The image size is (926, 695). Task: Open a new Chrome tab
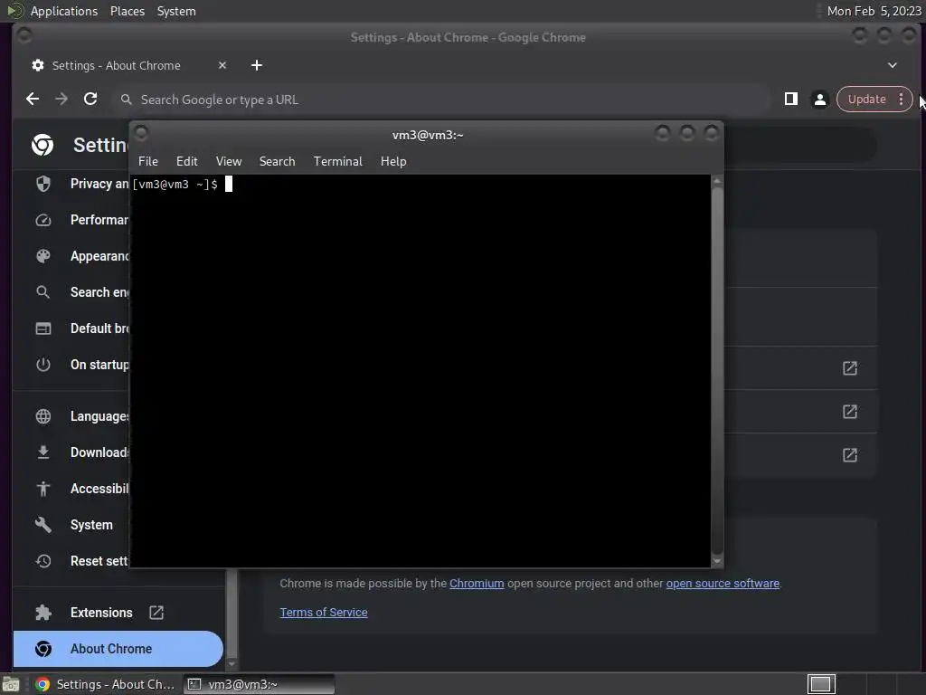pos(256,65)
